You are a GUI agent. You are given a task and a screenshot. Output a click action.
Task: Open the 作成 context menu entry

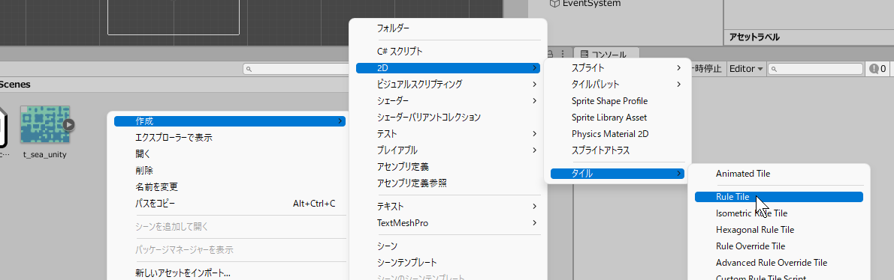coord(230,121)
